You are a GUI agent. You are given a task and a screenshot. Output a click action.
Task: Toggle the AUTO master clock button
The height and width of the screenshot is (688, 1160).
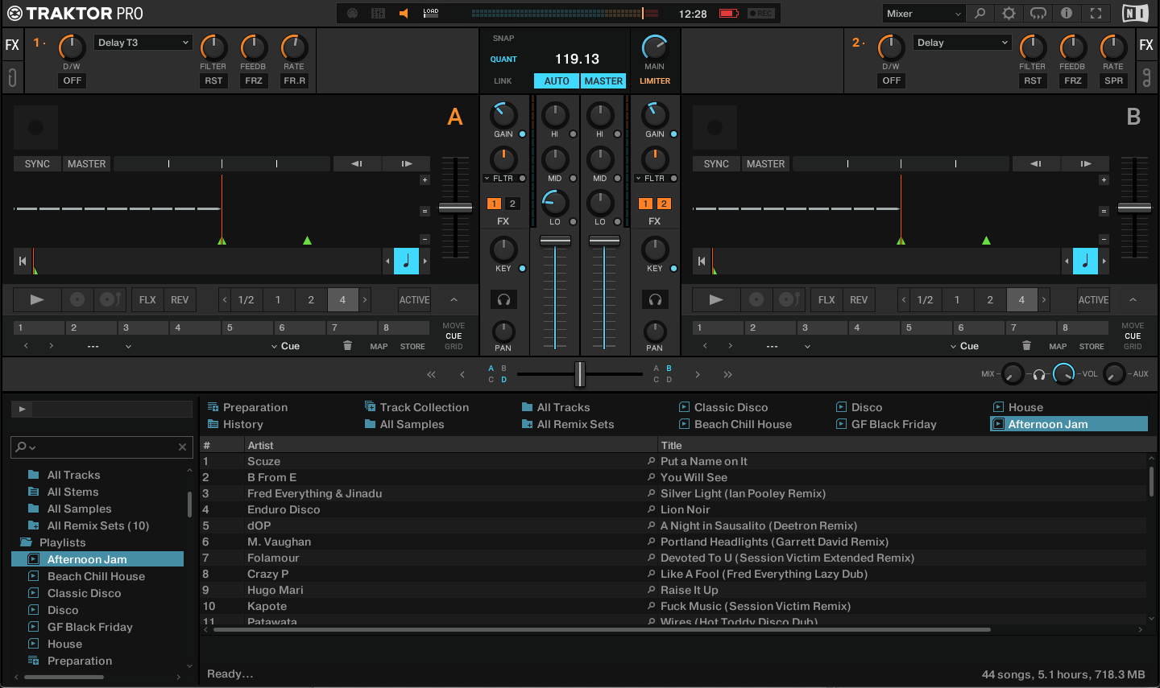[556, 80]
